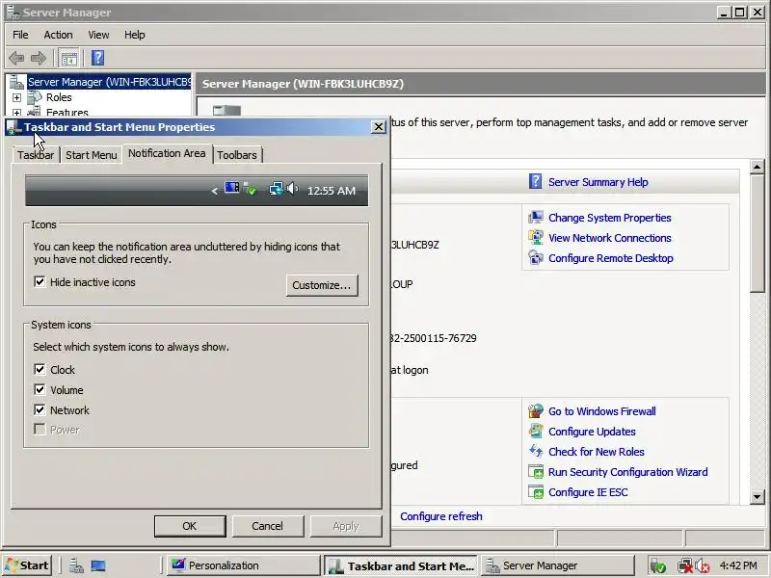The width and height of the screenshot is (771, 578).
Task: Click the Taskbar and Start Menu taskbar button
Action: (401, 565)
